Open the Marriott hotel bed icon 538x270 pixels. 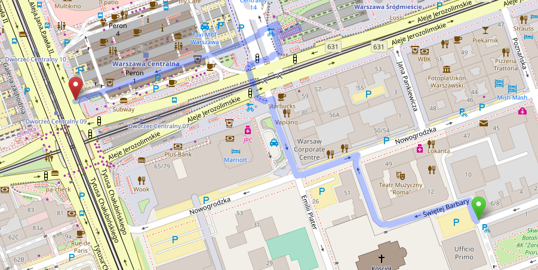(236, 151)
